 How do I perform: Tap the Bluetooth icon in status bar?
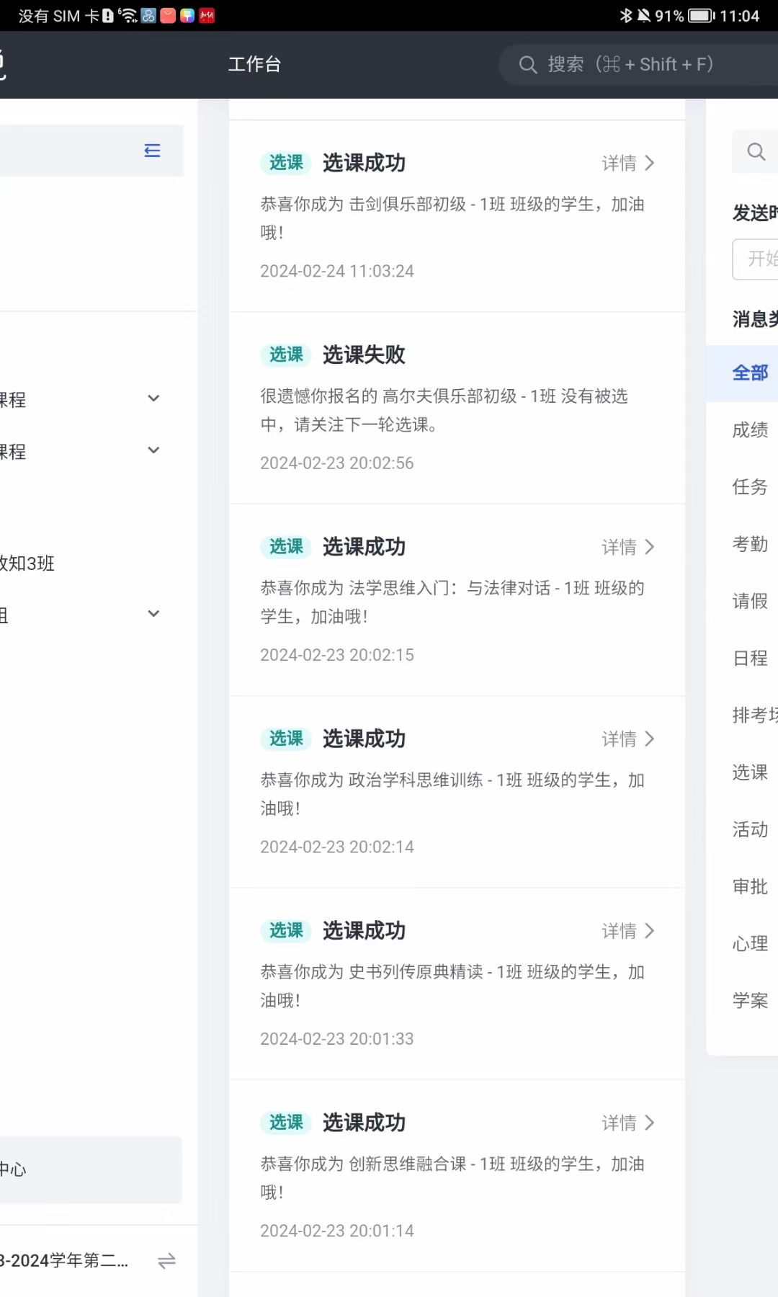tap(625, 16)
